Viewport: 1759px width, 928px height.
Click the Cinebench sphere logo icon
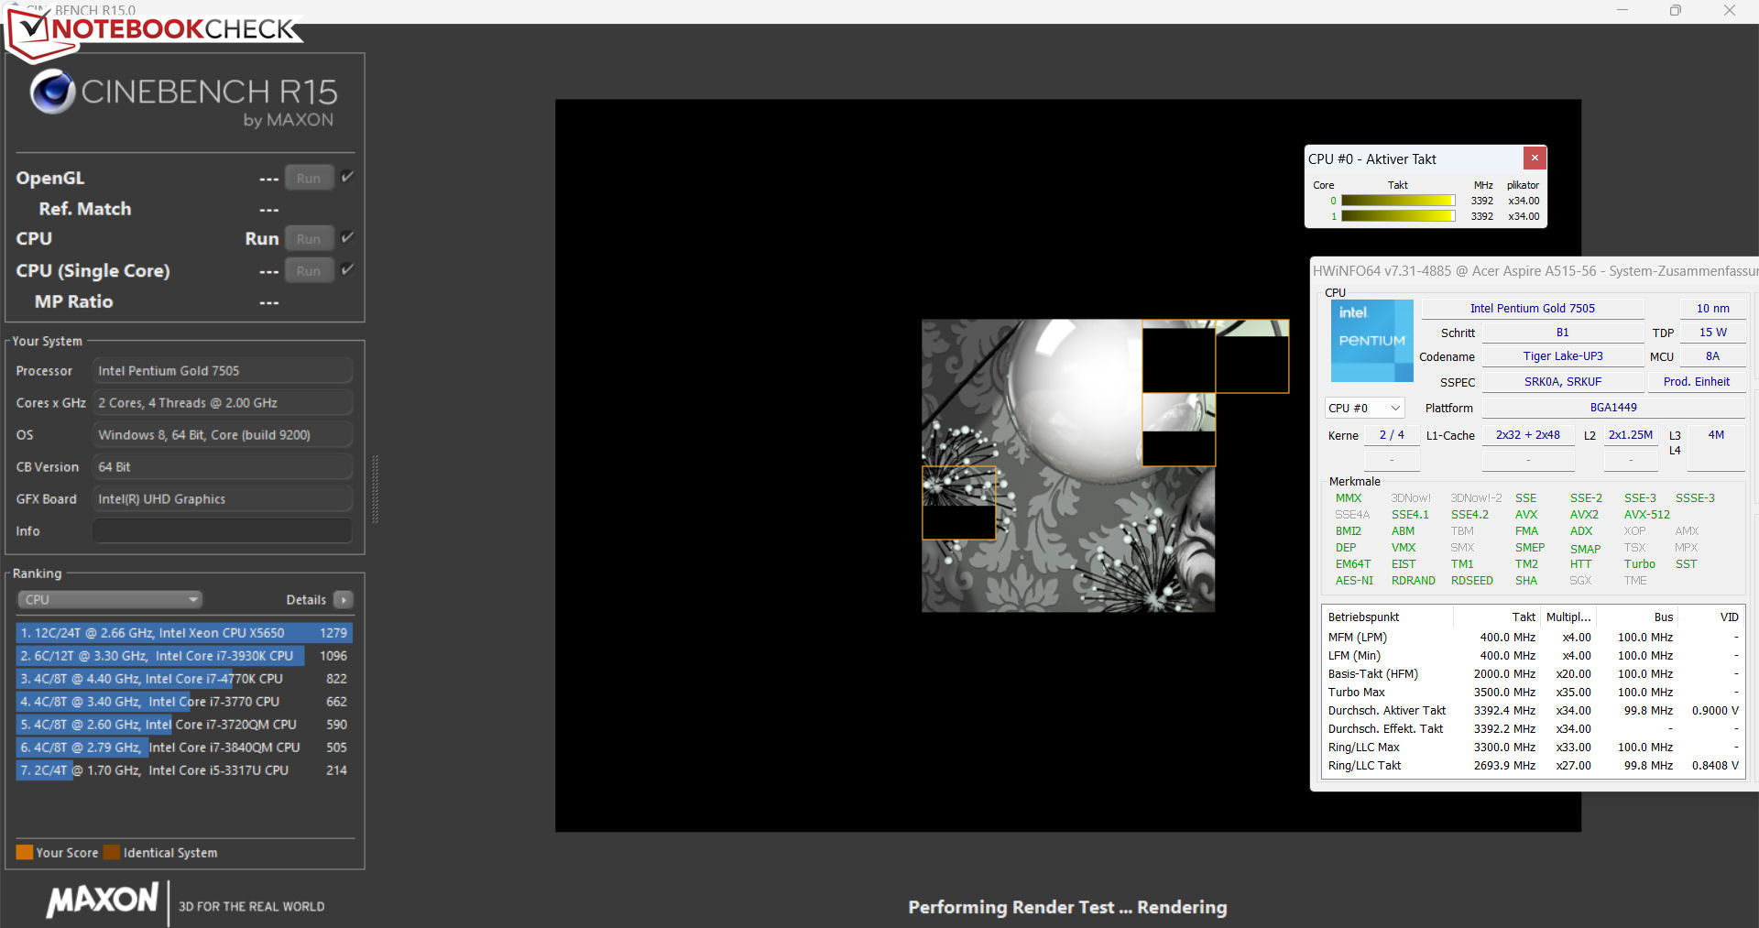(x=52, y=91)
